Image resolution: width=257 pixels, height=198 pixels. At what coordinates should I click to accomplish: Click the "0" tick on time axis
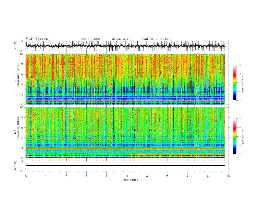[x=26, y=176]
